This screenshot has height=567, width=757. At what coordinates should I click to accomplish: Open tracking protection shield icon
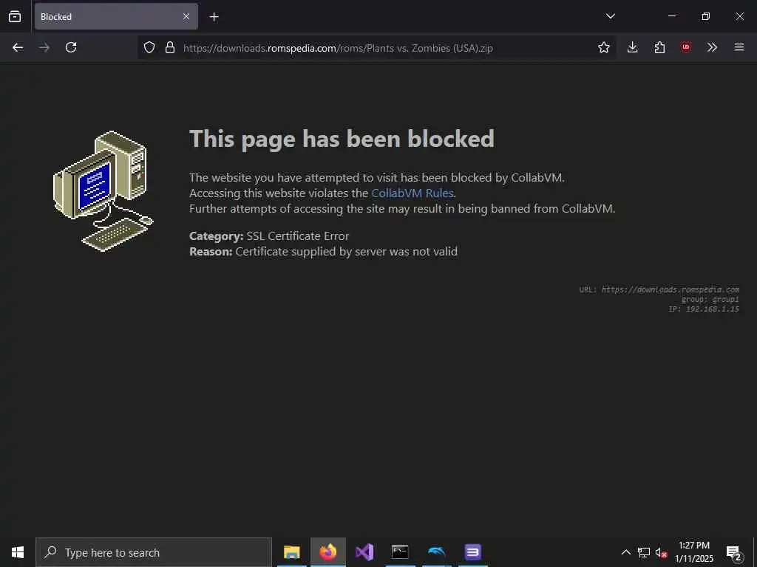149,47
